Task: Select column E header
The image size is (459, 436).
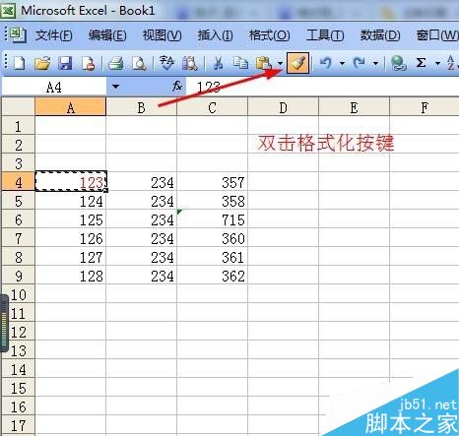Action: [355, 106]
